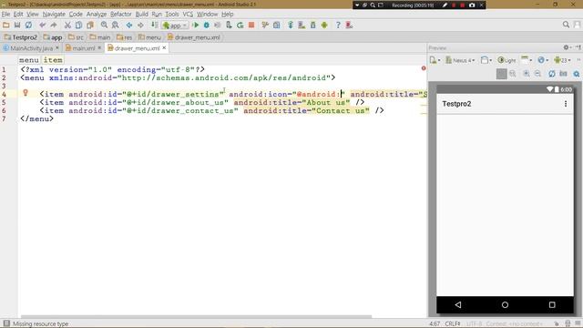
Task: Open SDK Manager icon
Action: (x=313, y=25)
